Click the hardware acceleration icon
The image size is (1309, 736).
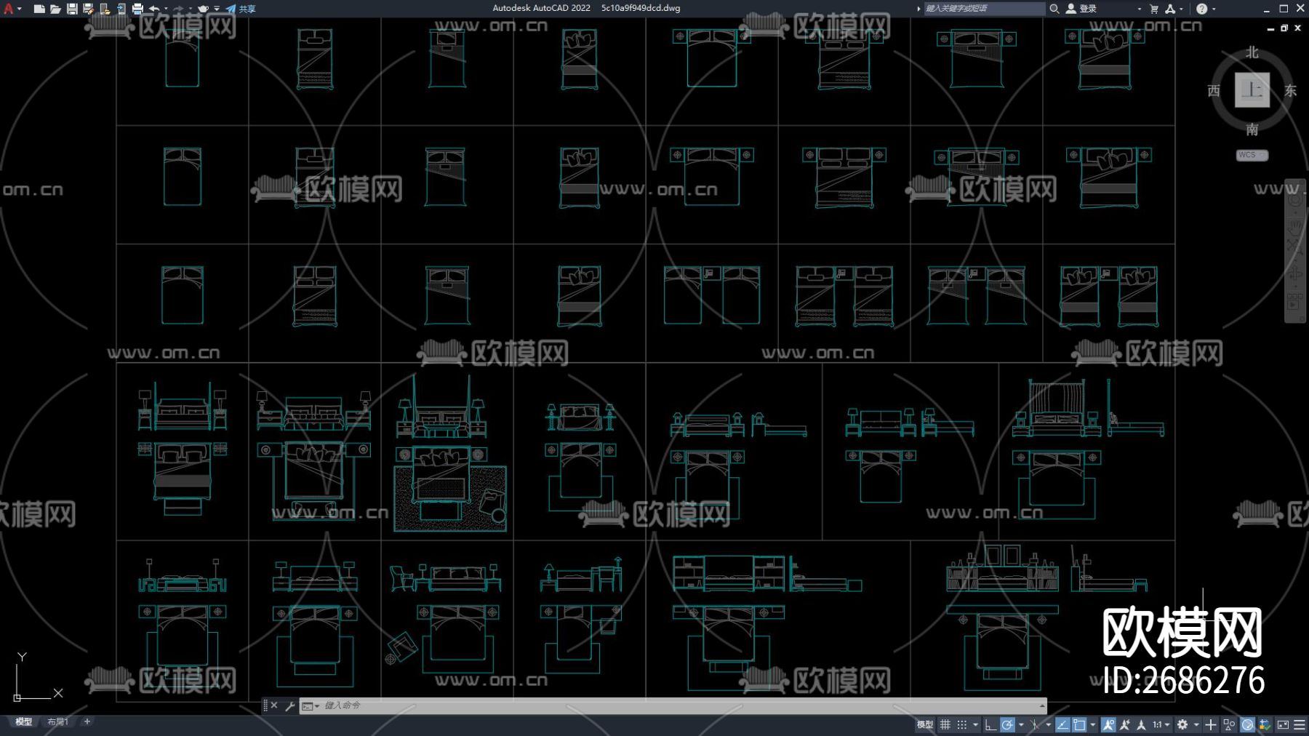(x=1247, y=724)
